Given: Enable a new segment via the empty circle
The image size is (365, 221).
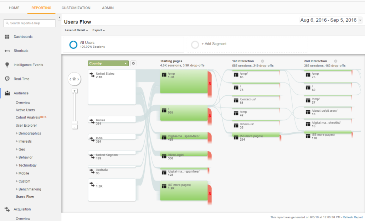Looking at the screenshot, I should [195, 44].
